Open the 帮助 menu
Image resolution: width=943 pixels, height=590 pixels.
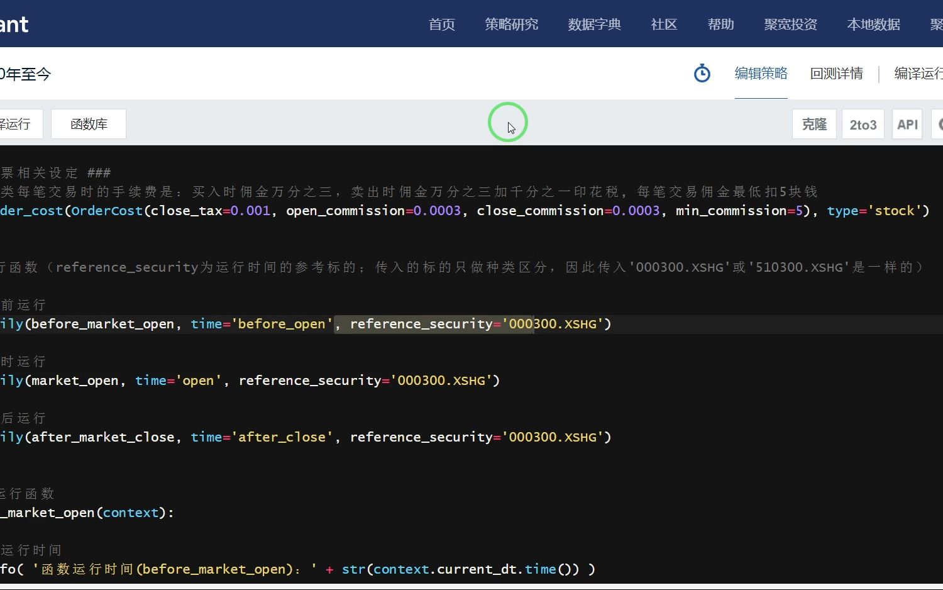click(720, 25)
